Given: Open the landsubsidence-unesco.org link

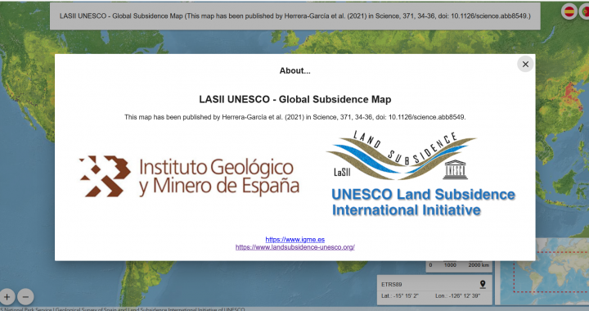Looking at the screenshot, I should point(294,247).
